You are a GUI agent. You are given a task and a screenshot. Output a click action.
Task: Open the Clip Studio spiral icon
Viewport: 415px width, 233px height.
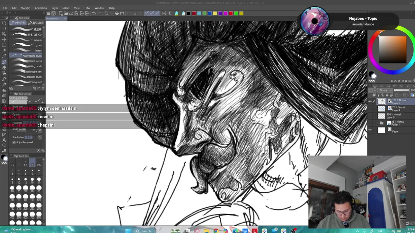click(53, 13)
